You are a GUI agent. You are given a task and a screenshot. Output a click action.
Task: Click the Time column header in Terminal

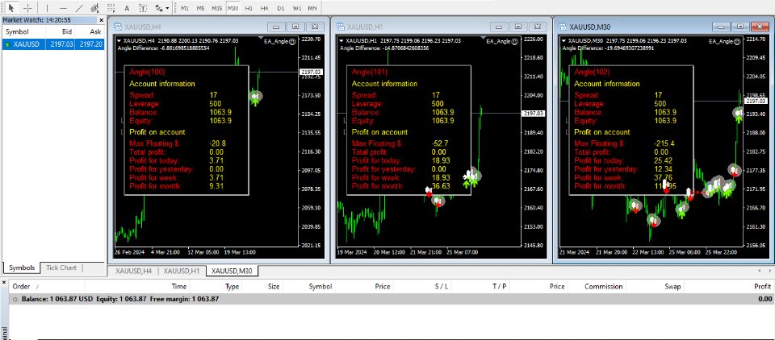coord(179,286)
